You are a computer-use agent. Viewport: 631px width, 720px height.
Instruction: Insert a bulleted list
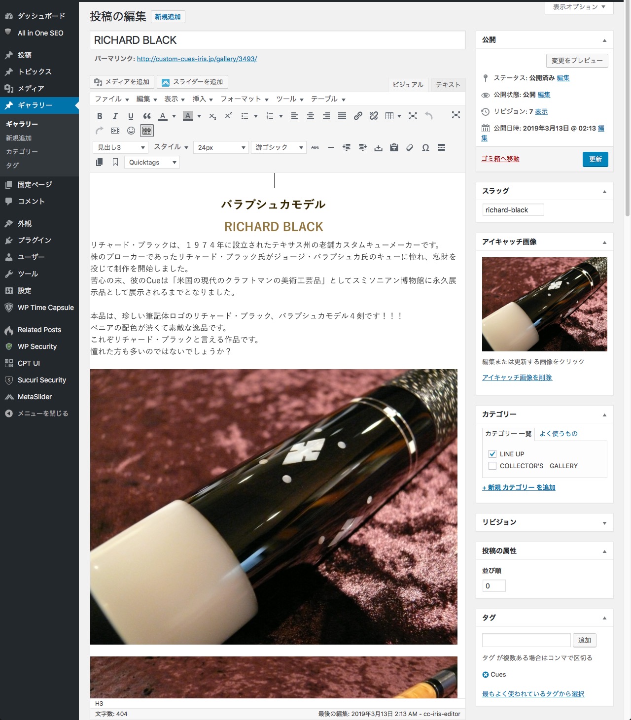245,116
